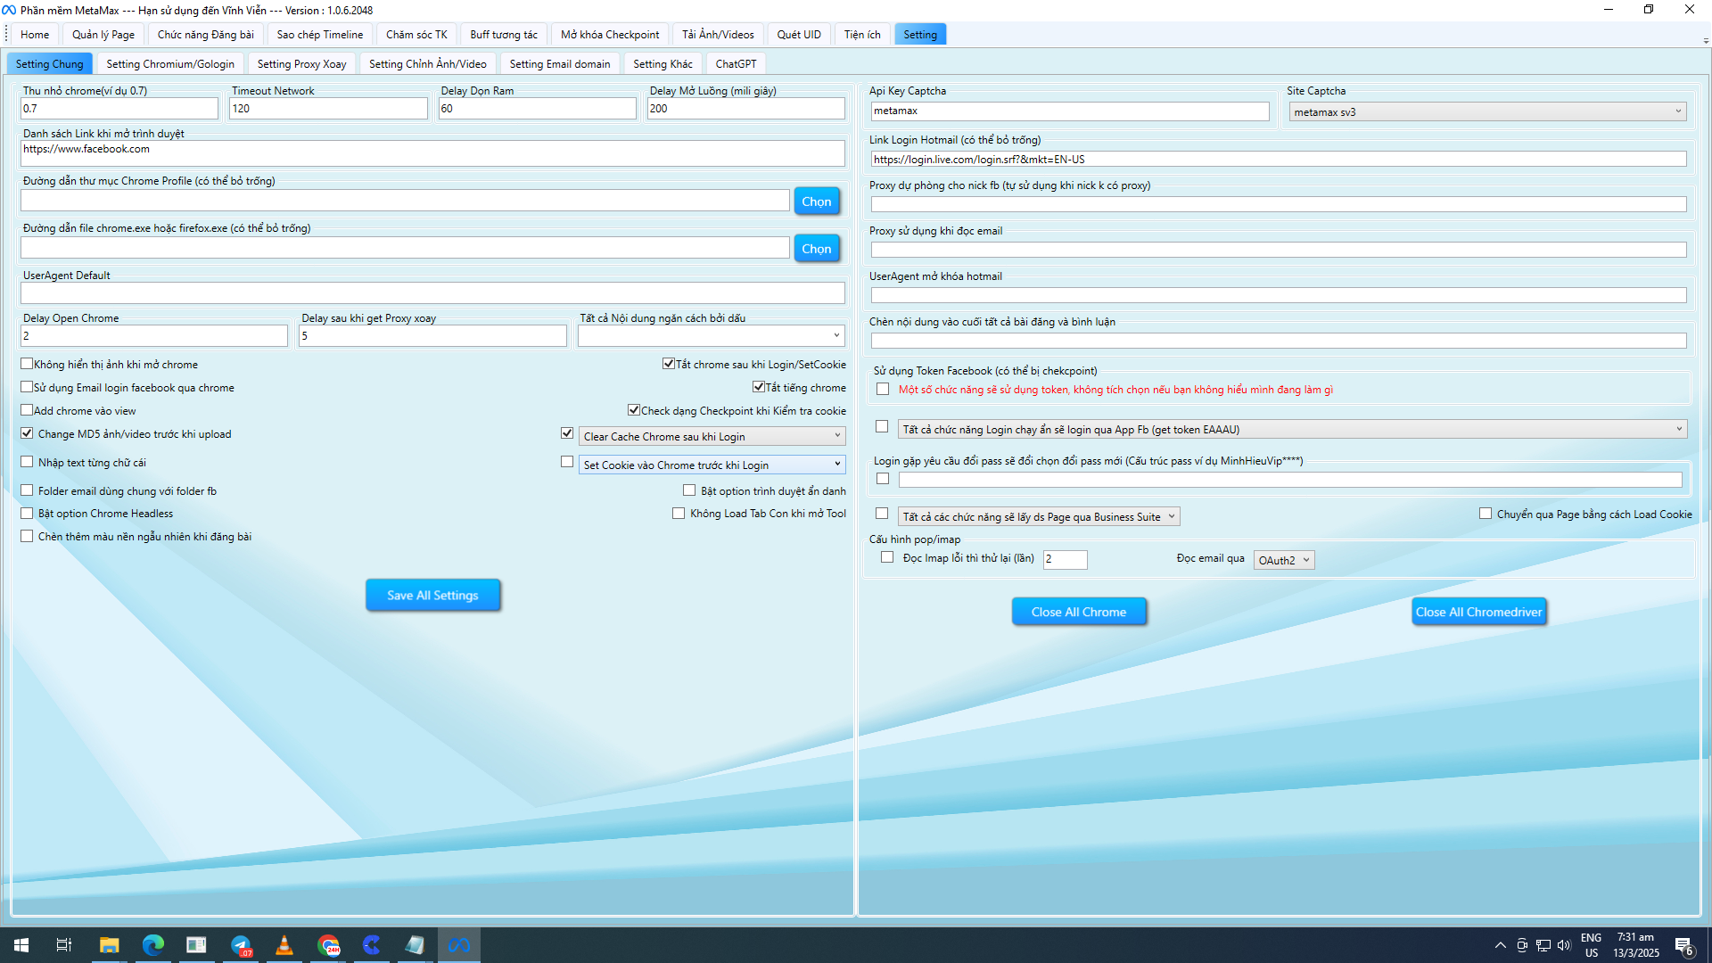This screenshot has height=963, width=1712.
Task: Switch the ENG US input language
Action: [x=1592, y=945]
